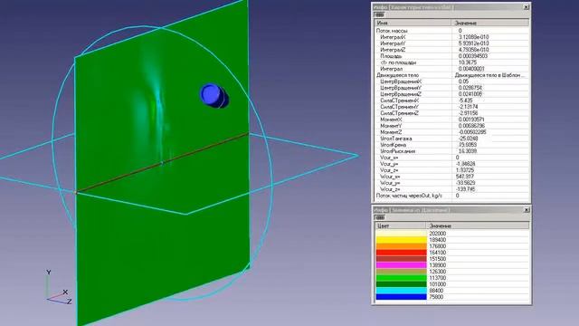Select the olive swatch for 126300
The width and height of the screenshot is (579, 326).
401,272
